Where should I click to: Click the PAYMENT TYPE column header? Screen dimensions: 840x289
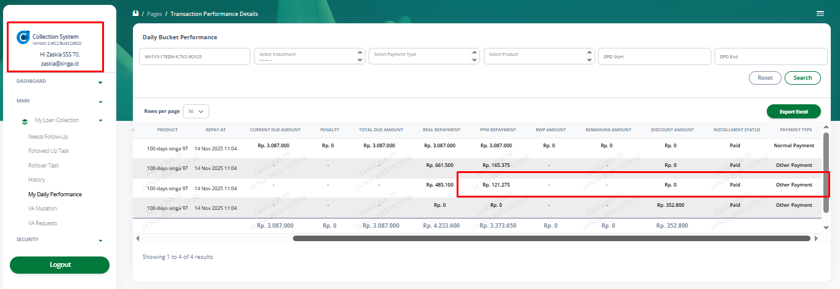click(x=796, y=130)
